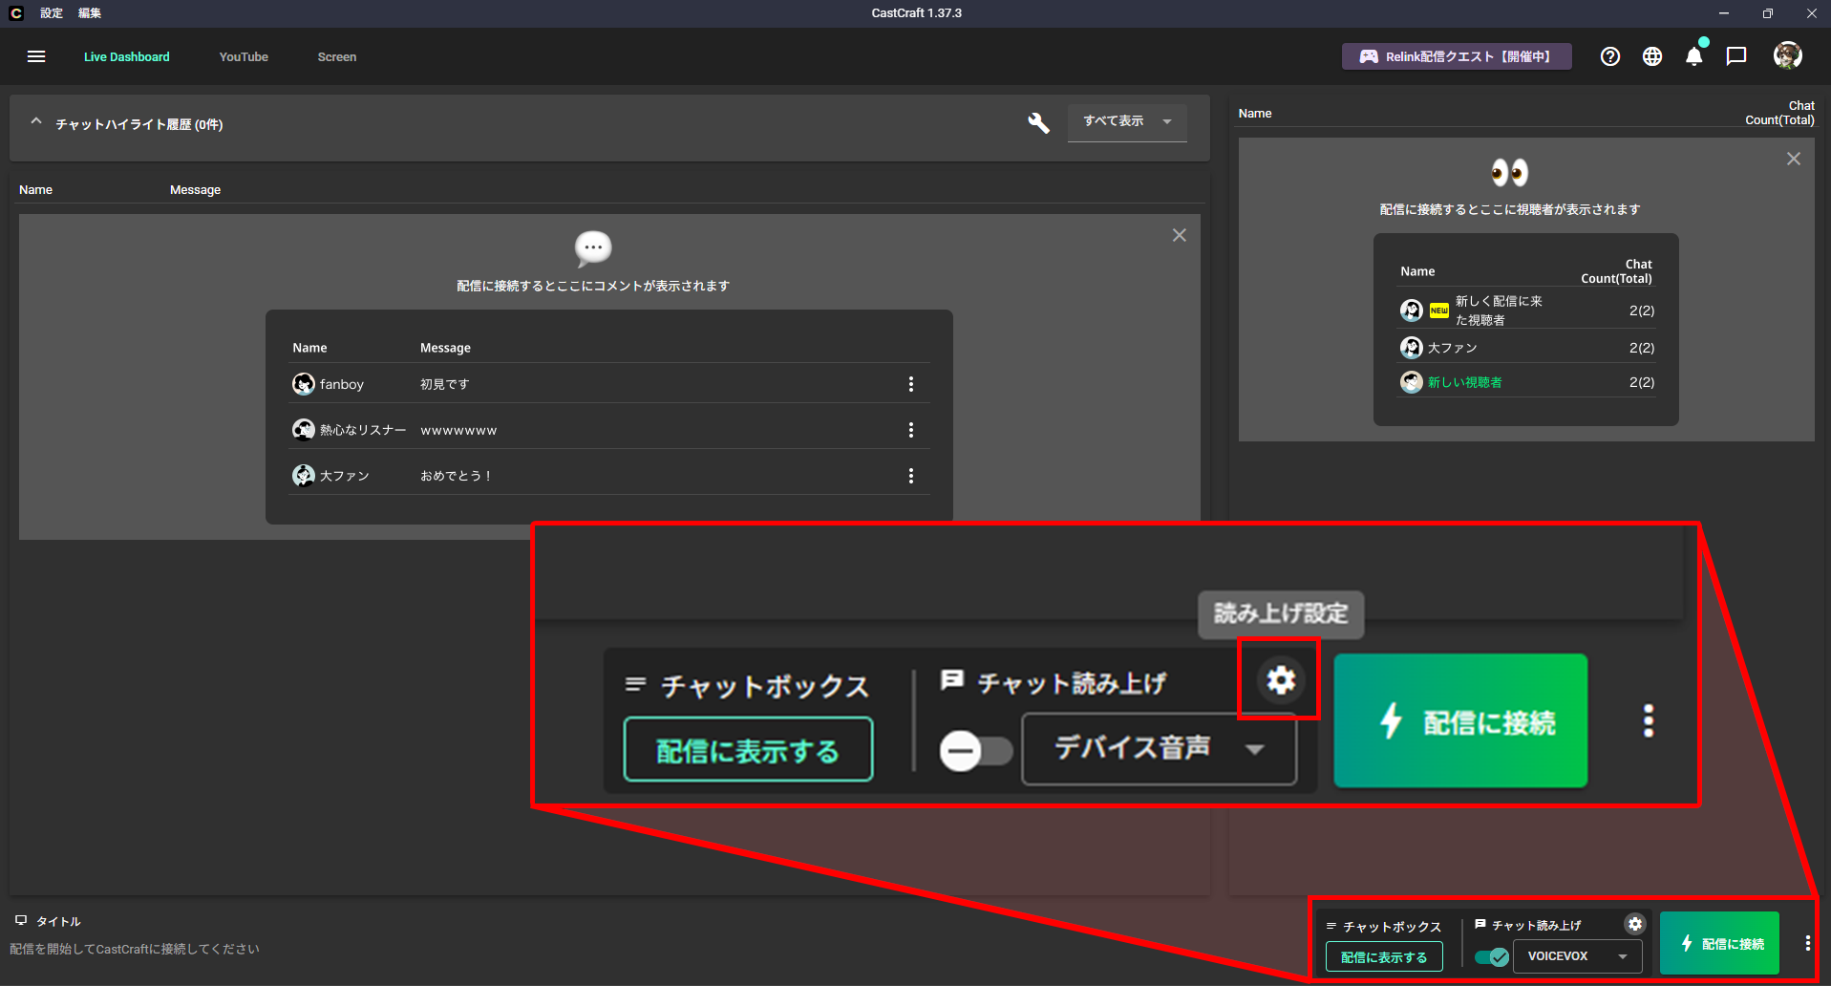Click the 熱心なリスナー avatar icon
This screenshot has height=986, width=1831.
tap(304, 430)
